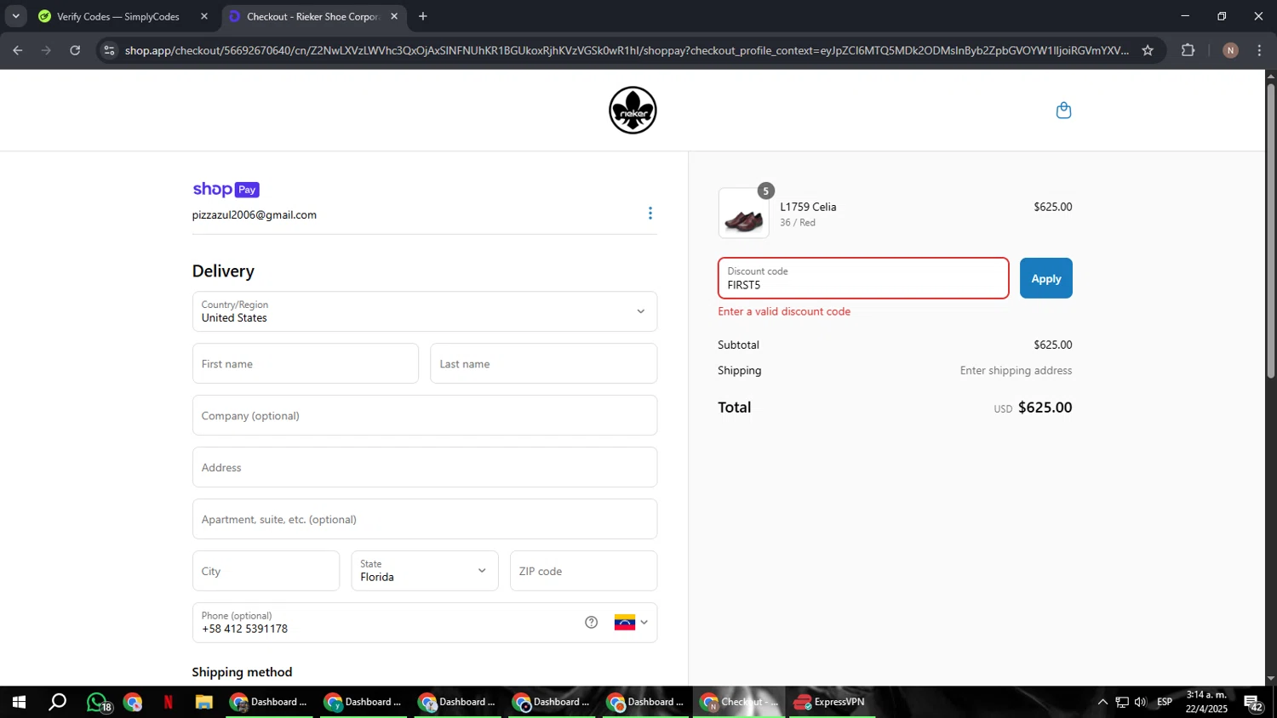This screenshot has width=1277, height=718.
Task: Reload the current page
Action: tap(75, 50)
